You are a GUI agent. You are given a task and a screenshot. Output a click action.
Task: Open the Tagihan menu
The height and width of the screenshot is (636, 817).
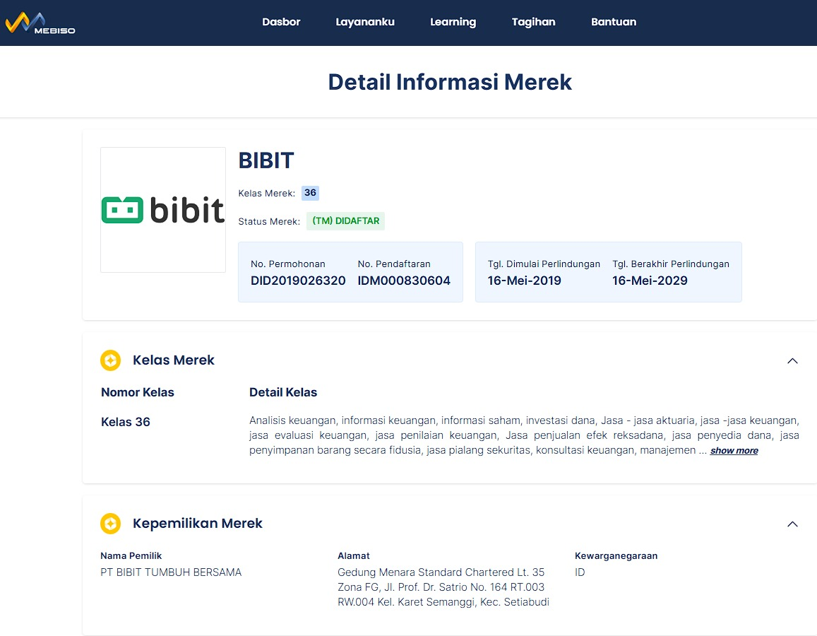533,22
